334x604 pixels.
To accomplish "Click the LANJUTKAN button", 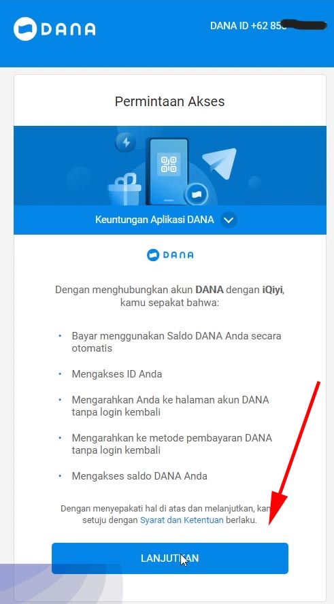I will click(170, 558).
